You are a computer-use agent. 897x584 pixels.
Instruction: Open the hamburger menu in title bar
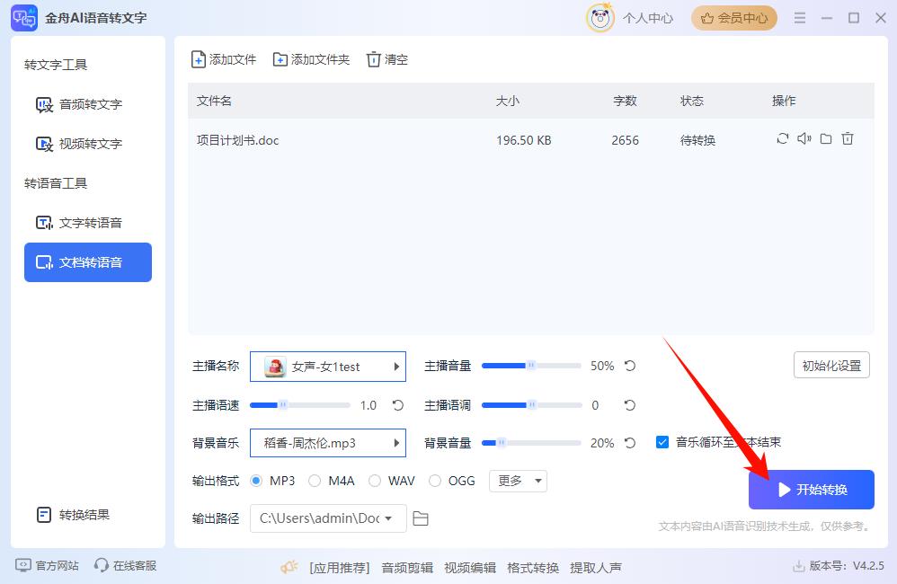(800, 18)
